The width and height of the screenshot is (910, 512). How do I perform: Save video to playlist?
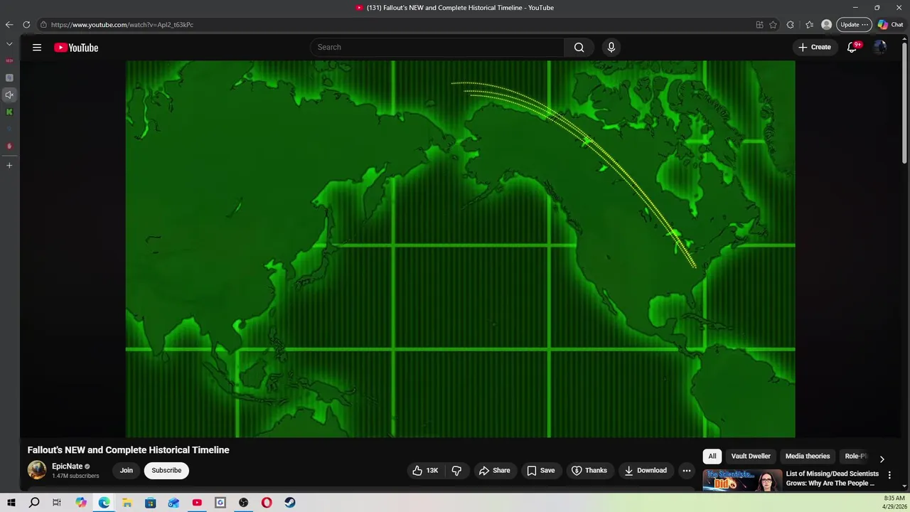pos(541,471)
